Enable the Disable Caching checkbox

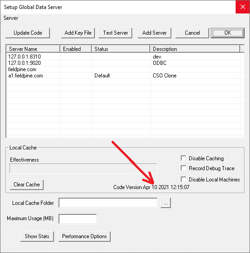(183, 158)
